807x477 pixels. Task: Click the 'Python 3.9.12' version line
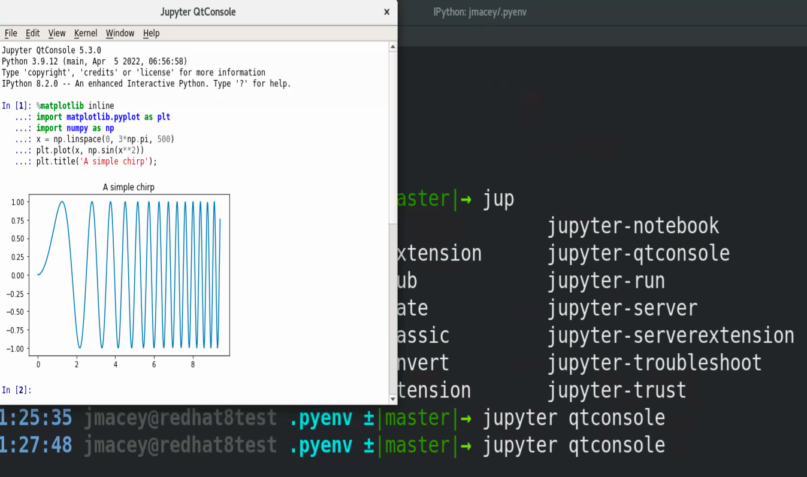(x=95, y=61)
